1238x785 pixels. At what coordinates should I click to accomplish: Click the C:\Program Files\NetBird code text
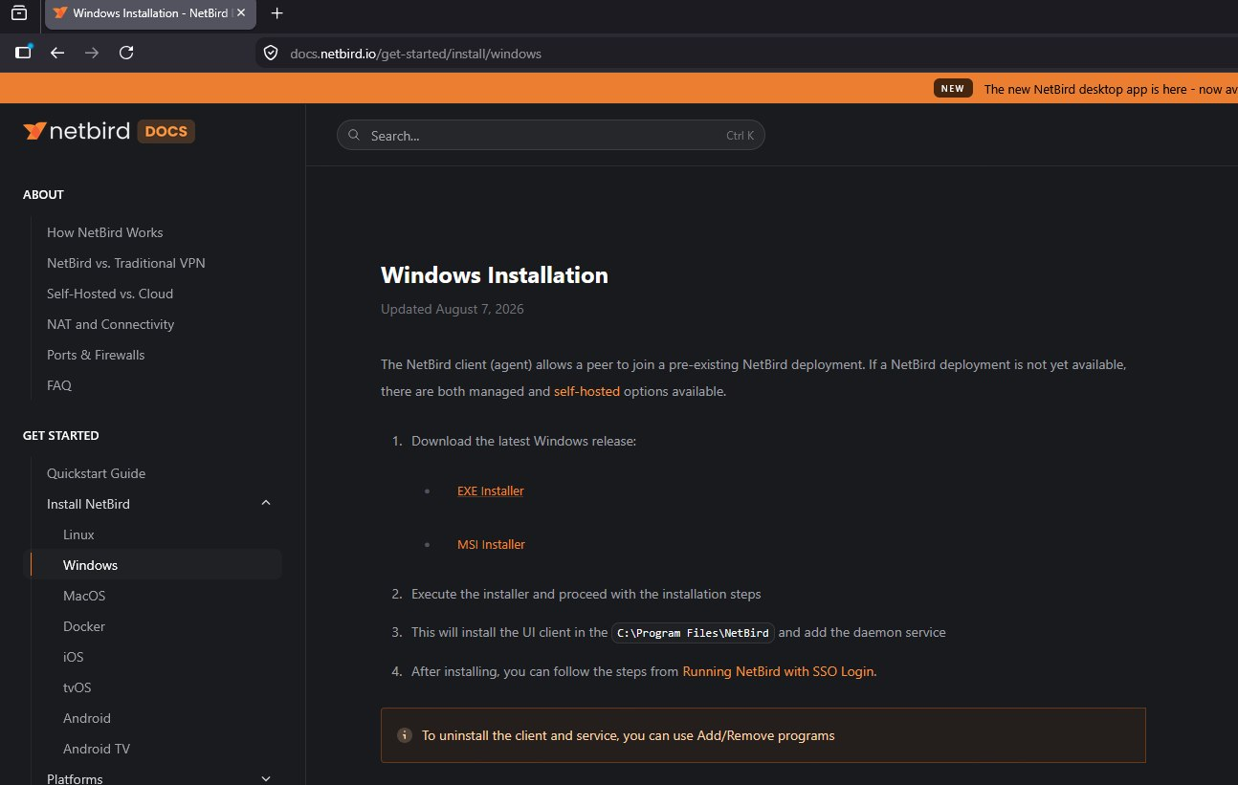[693, 633]
